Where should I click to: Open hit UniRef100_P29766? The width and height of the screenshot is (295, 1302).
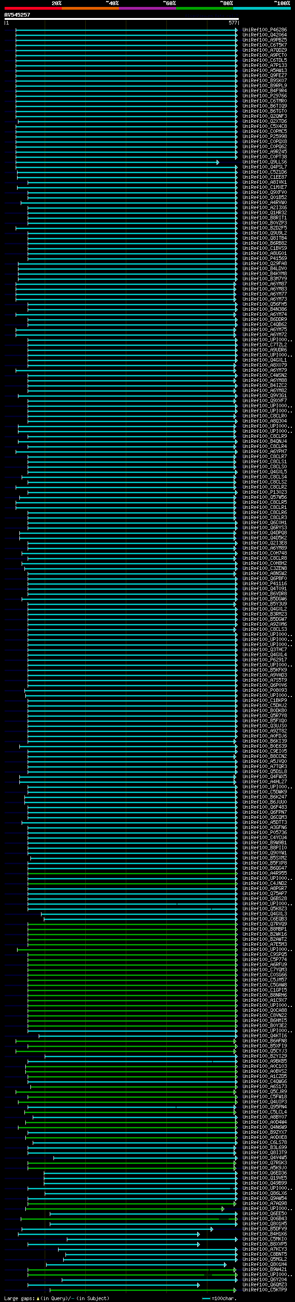coord(265,96)
